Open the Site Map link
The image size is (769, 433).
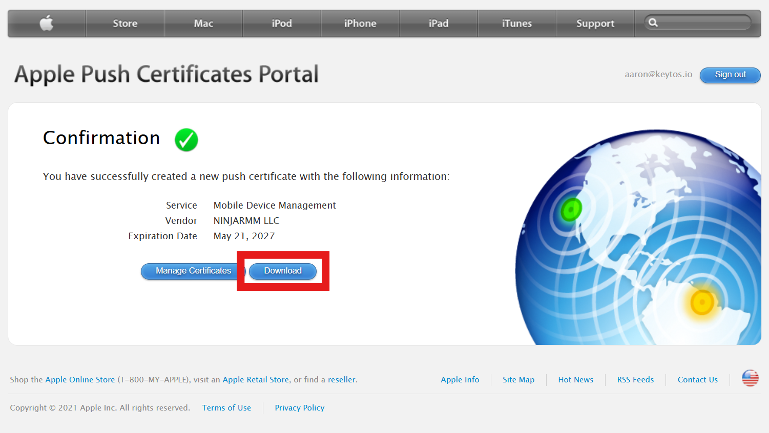[518, 380]
